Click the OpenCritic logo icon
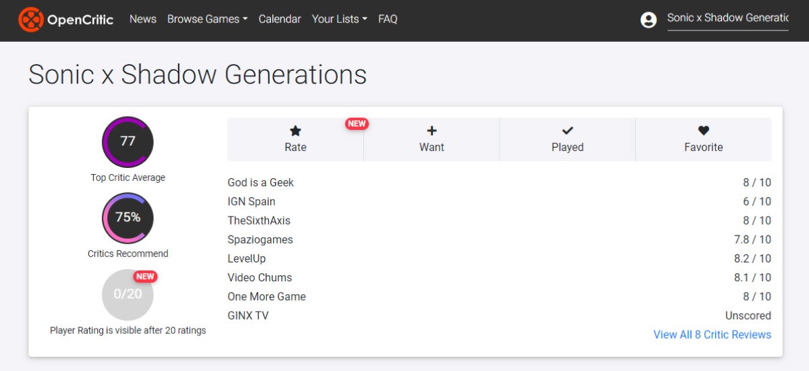Viewport: 809px width, 371px height. (x=31, y=20)
